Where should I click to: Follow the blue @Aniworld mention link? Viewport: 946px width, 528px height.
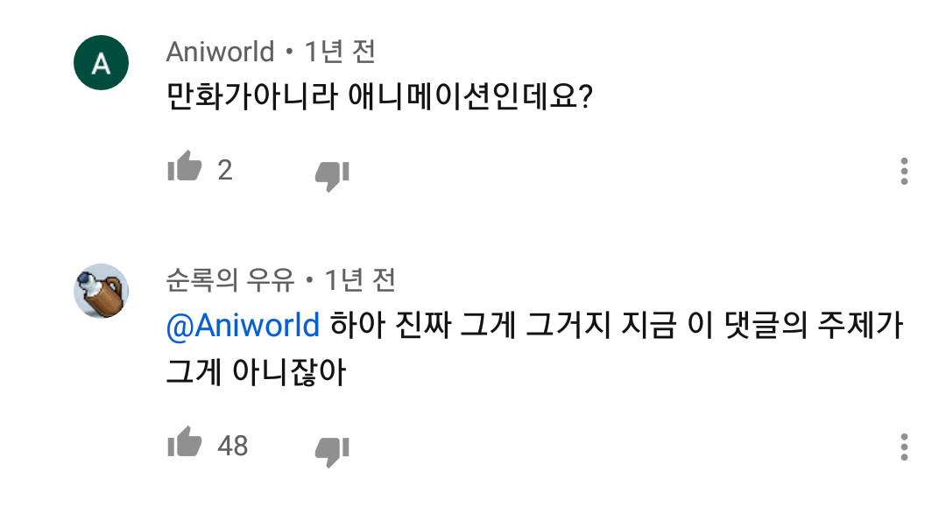pyautogui.click(x=243, y=326)
